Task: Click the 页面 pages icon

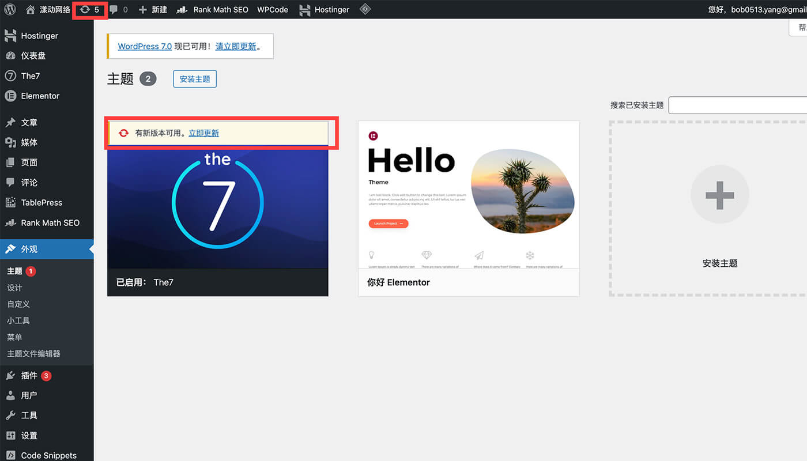Action: pos(10,163)
